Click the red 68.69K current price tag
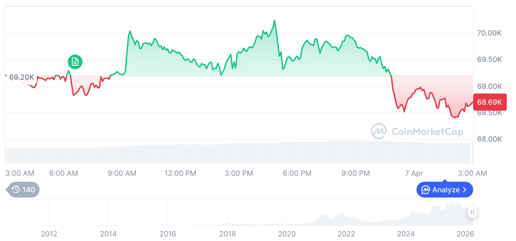Screen dimensions: 516x241 pos(489,102)
